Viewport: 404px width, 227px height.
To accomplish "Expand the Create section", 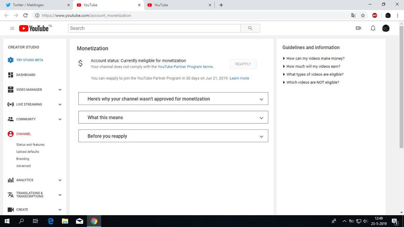I will (60, 210).
